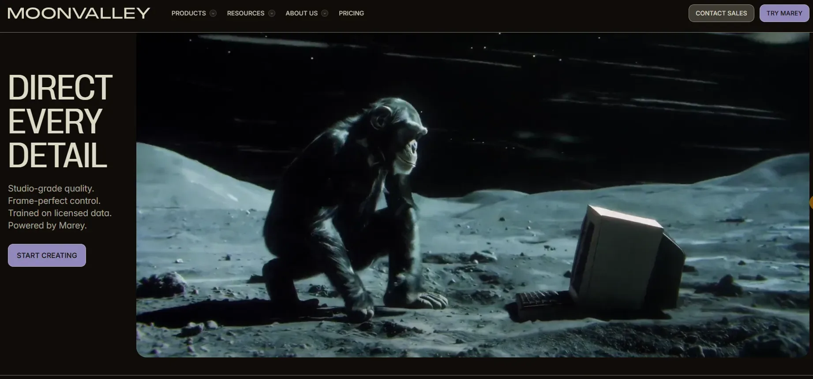Click the Moonvalley logo

click(x=79, y=13)
